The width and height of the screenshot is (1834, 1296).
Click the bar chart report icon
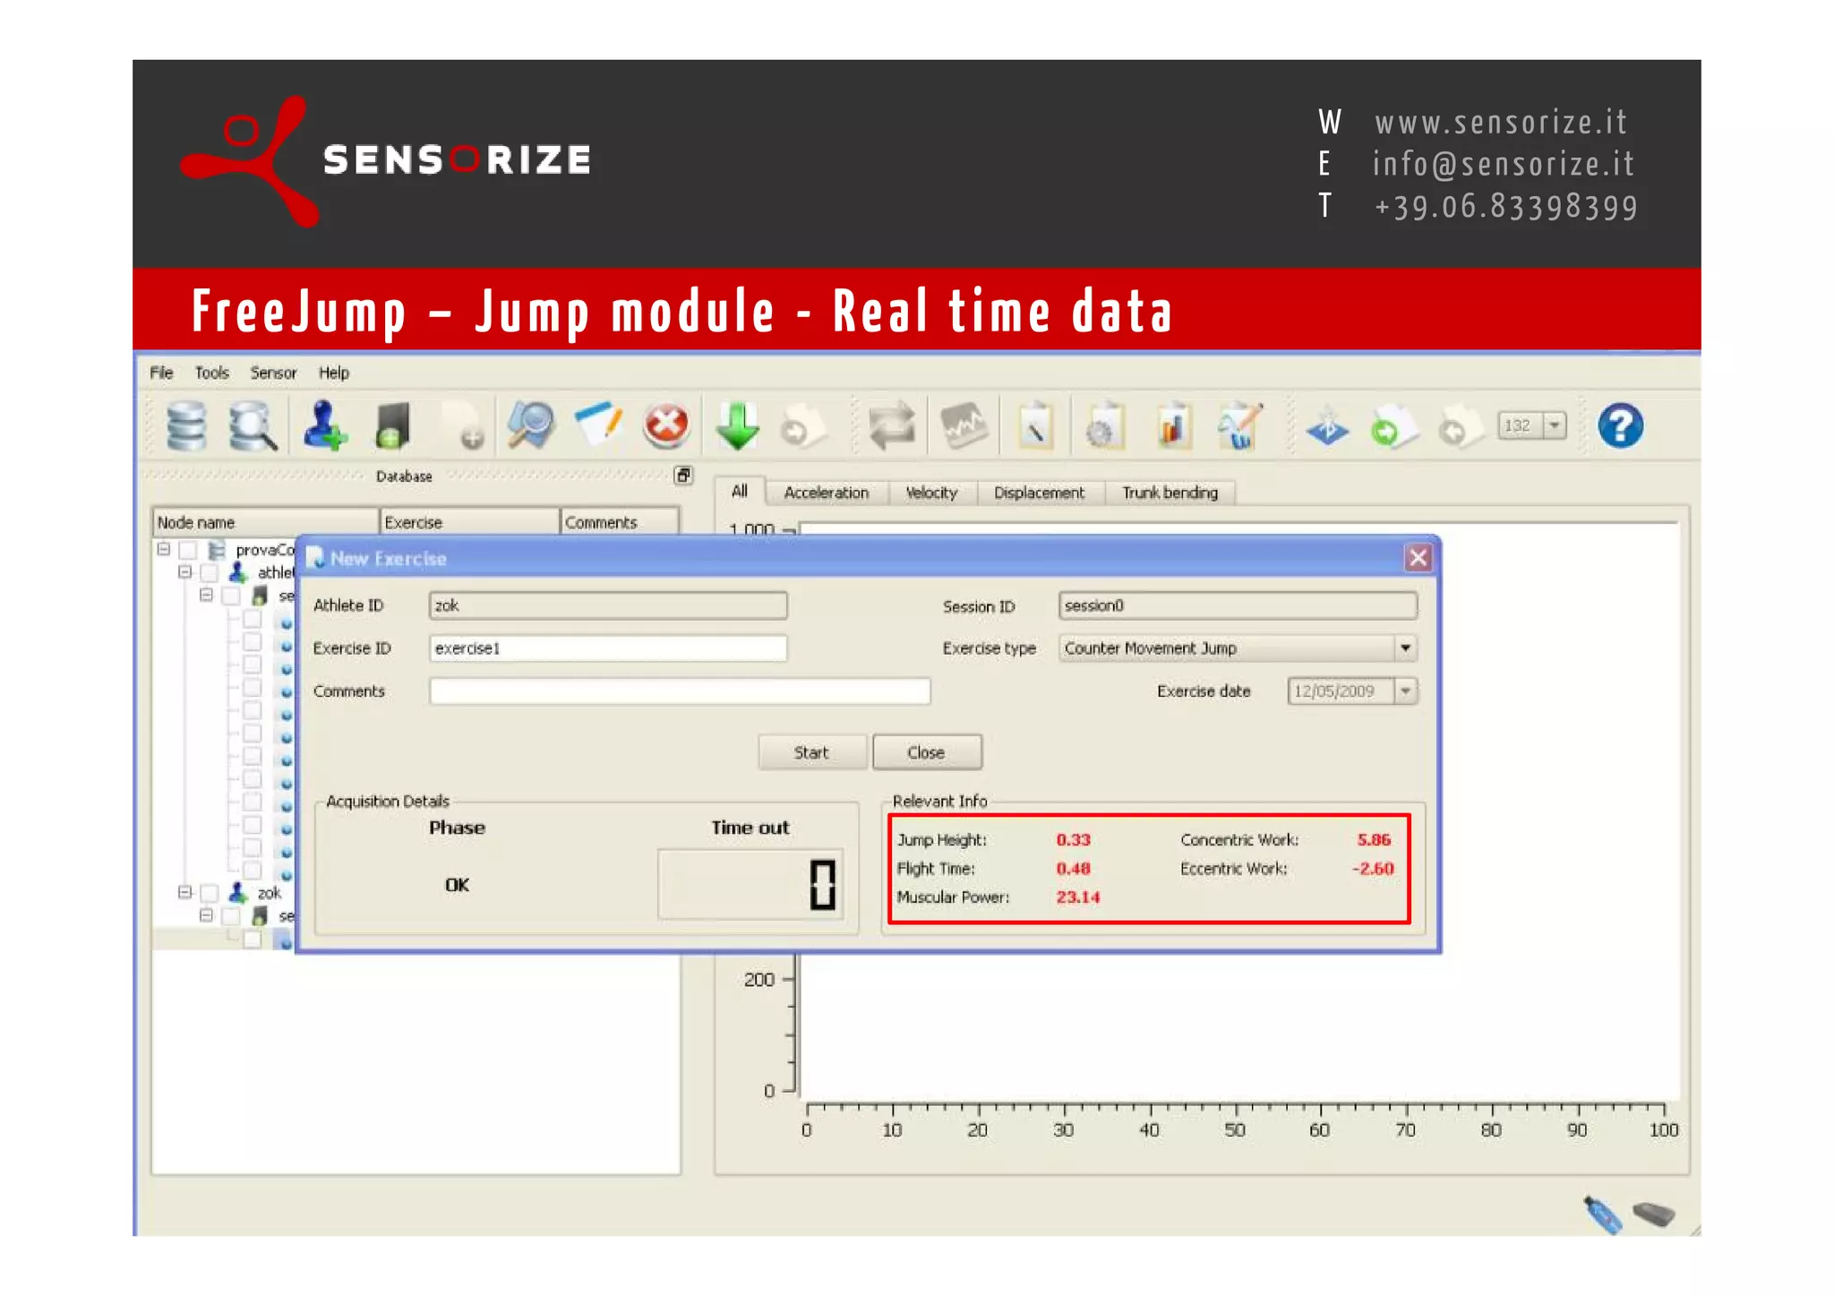(x=1172, y=426)
